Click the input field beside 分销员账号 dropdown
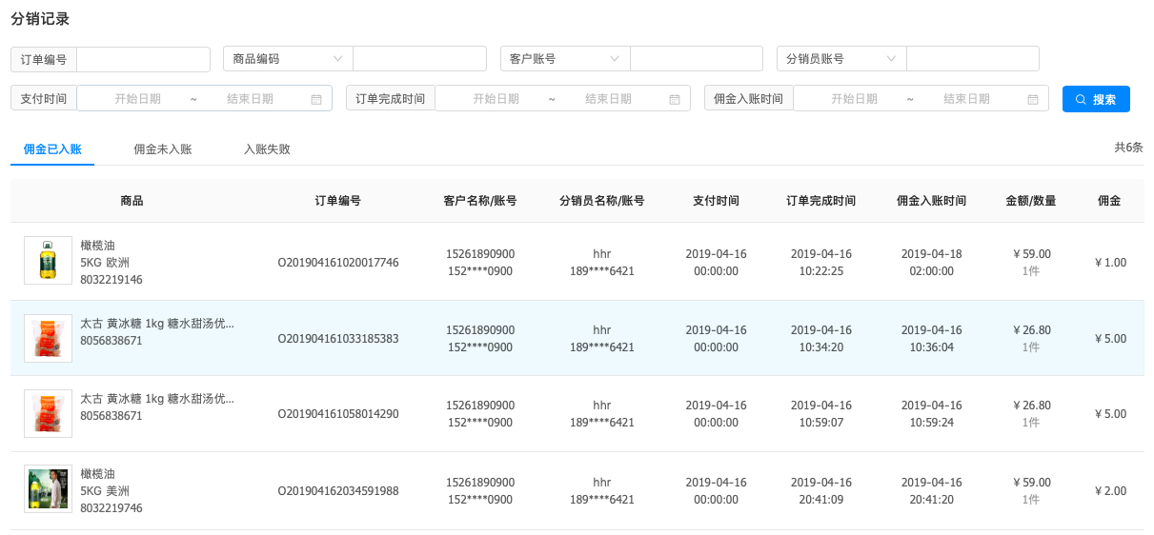This screenshot has height=535, width=1154. 972,59
